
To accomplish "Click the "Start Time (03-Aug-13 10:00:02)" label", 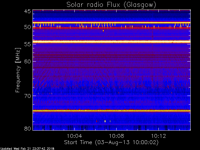I will pos(111,142).
